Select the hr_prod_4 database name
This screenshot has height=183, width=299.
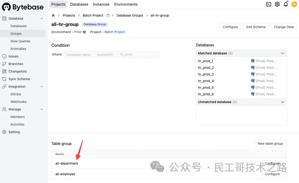(206, 81)
